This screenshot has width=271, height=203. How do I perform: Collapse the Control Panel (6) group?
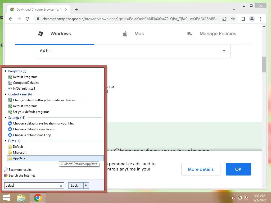coord(6,94)
